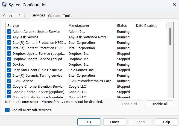The width and height of the screenshot is (179, 126).
Task: Disable the DbxSvc service checkbox
Action: 9,65
